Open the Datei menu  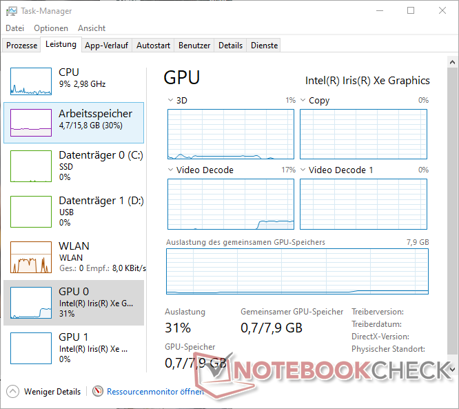15,28
